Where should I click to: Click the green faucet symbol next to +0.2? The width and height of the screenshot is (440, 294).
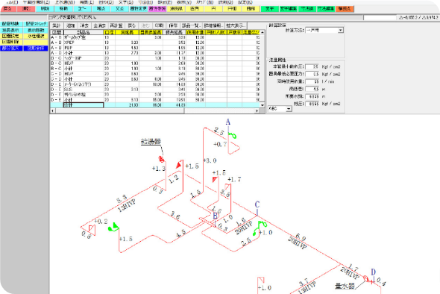[x=113, y=227]
